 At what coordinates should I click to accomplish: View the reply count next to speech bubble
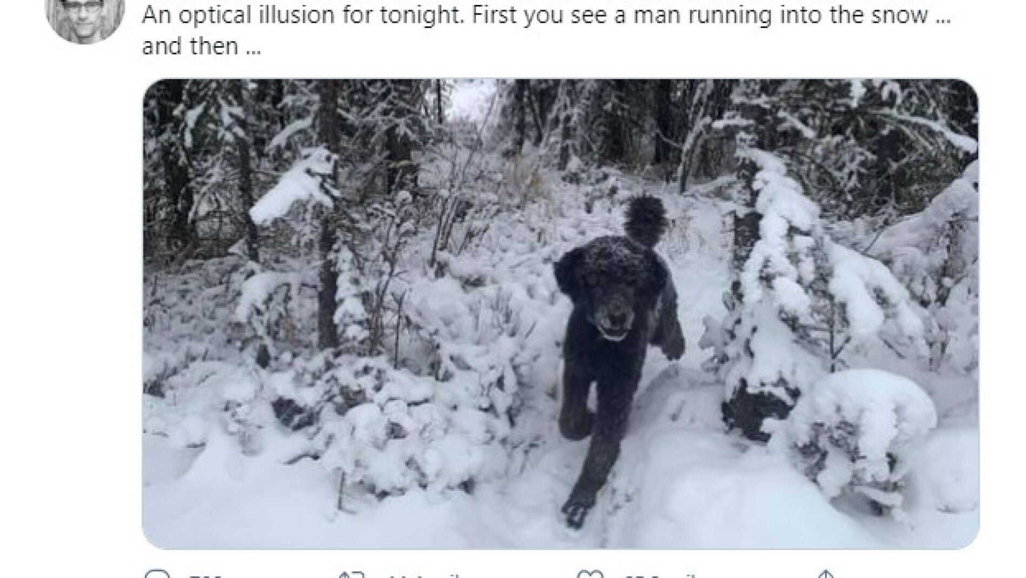(x=206, y=575)
